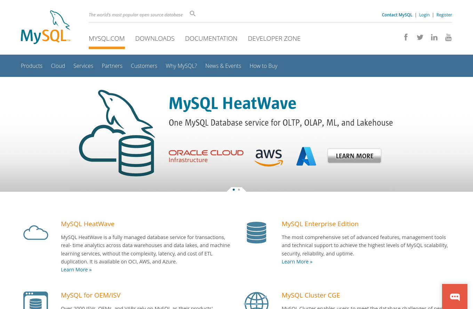Click the MySQL for OEM/ISV heading

pyautogui.click(x=91, y=295)
